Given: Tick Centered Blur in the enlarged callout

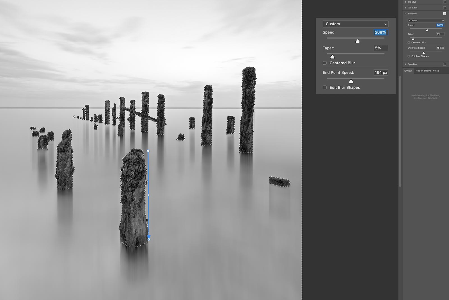Looking at the screenshot, I should (325, 63).
